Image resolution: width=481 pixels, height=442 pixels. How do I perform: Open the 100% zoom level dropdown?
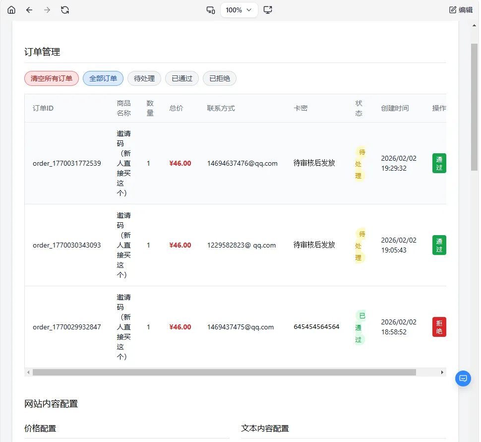point(239,9)
